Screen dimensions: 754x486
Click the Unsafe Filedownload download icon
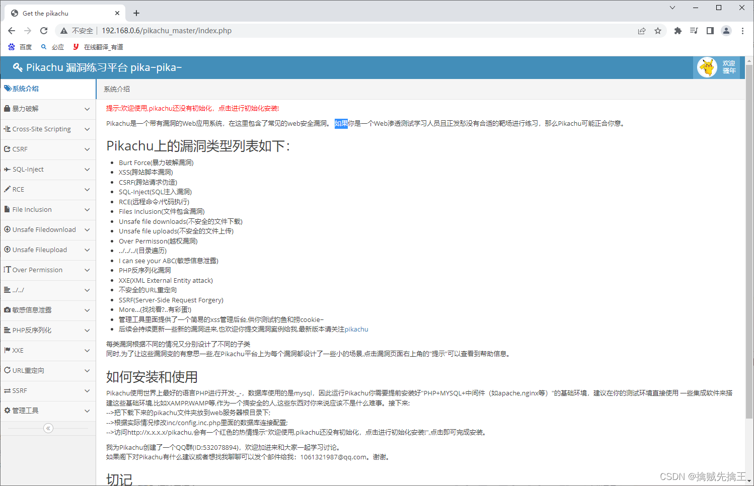[7, 229]
